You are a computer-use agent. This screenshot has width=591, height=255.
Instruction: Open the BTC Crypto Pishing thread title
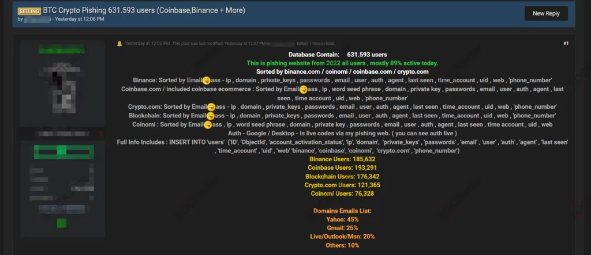pyautogui.click(x=144, y=10)
